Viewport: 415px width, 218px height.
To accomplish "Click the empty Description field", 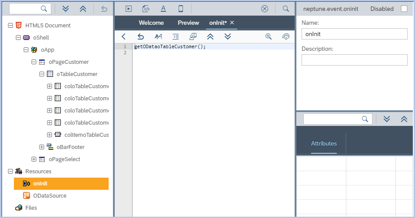I will tap(355, 60).
